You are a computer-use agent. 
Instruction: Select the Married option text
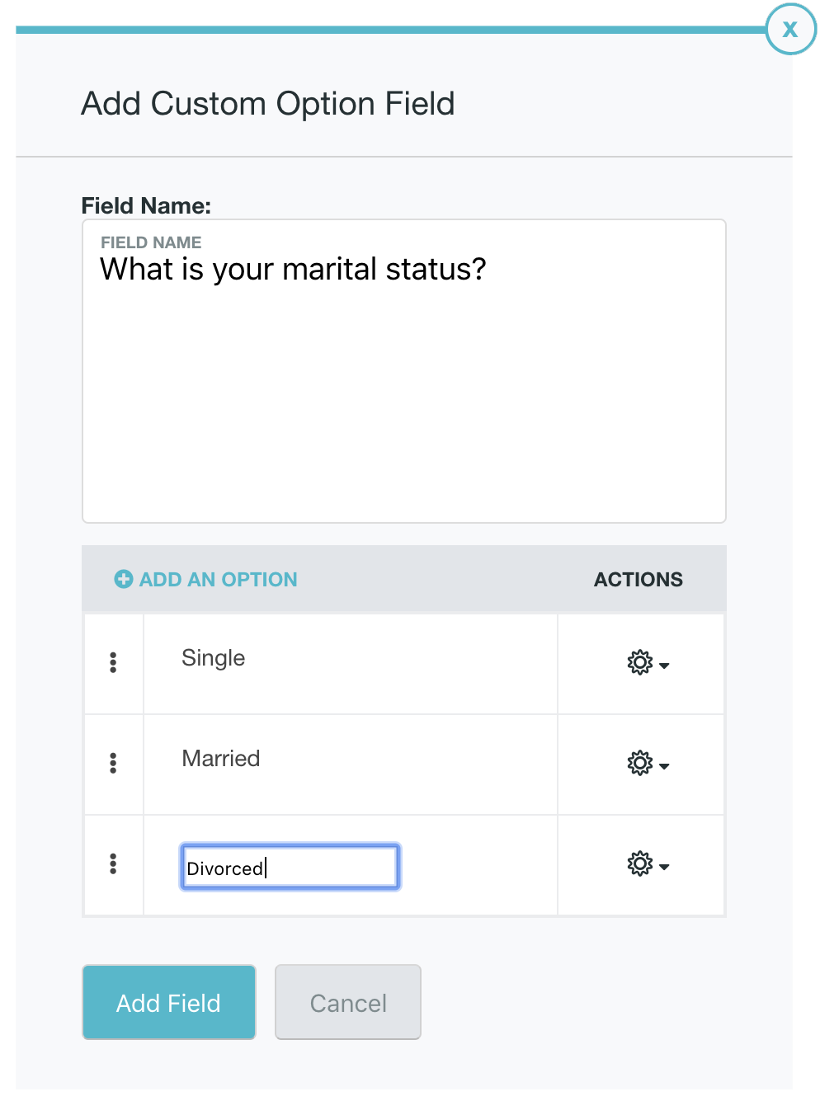tap(221, 759)
